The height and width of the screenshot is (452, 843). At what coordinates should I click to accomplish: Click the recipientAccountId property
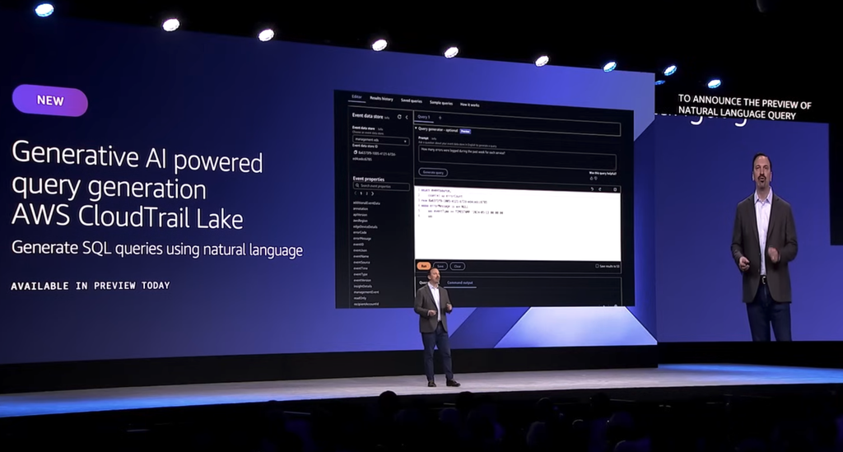point(366,304)
